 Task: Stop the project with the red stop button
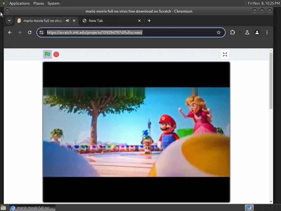56,54
